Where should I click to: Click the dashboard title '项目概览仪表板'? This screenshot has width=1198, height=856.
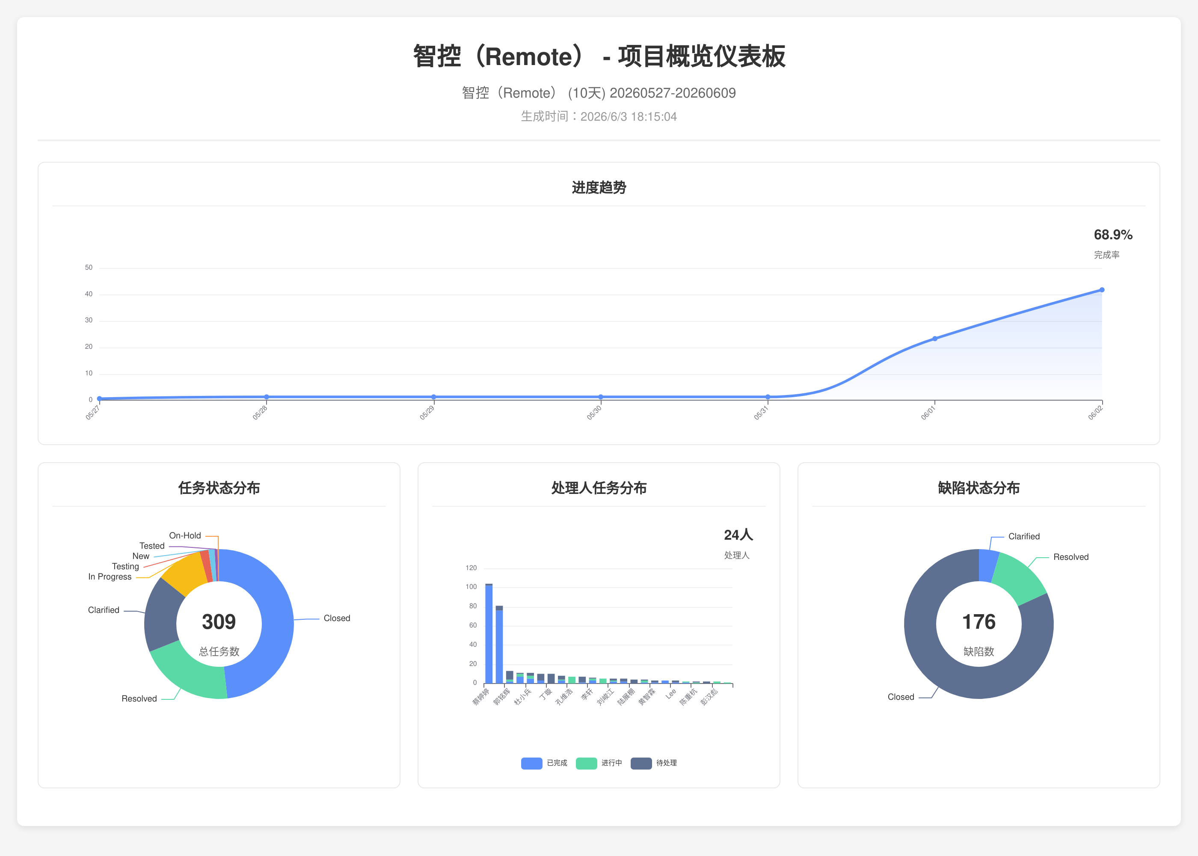coord(702,56)
